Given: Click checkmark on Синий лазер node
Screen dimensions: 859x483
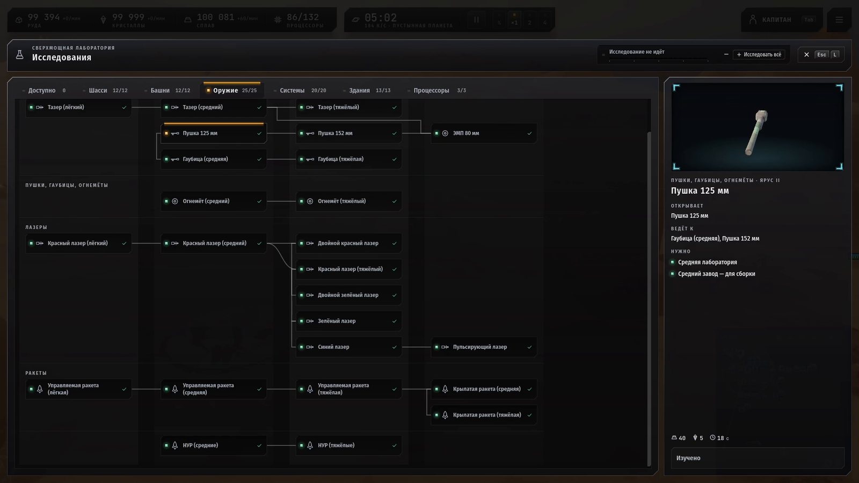Looking at the screenshot, I should point(394,347).
